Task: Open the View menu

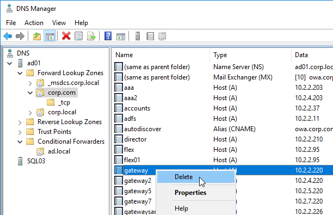Action: (x=59, y=23)
